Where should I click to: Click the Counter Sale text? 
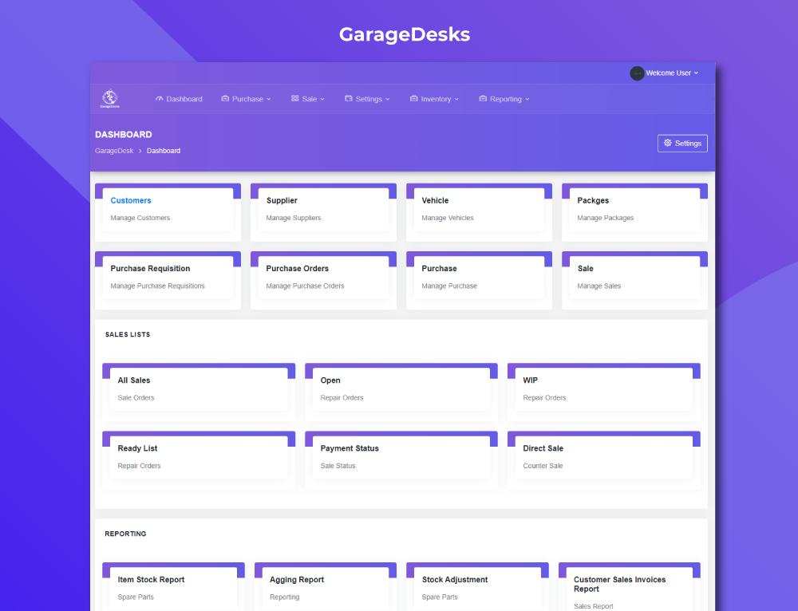543,466
